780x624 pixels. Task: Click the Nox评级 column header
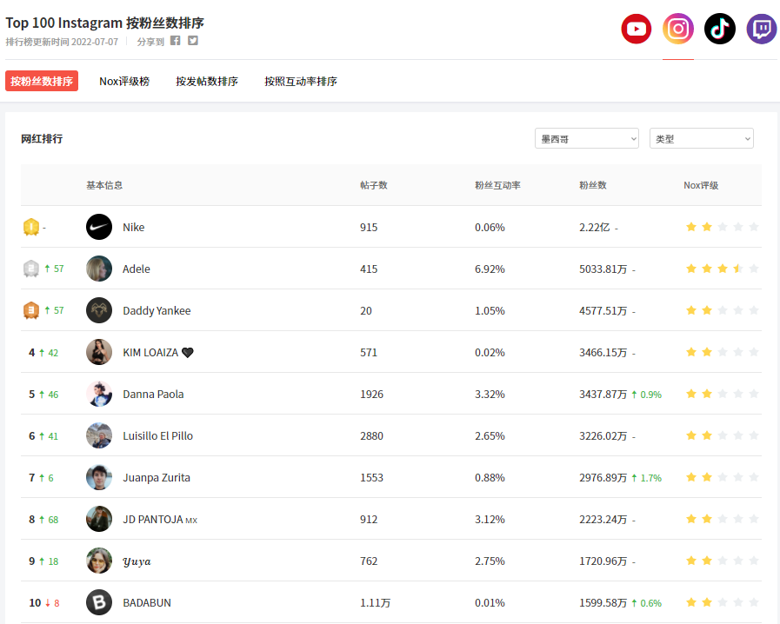coord(701,185)
